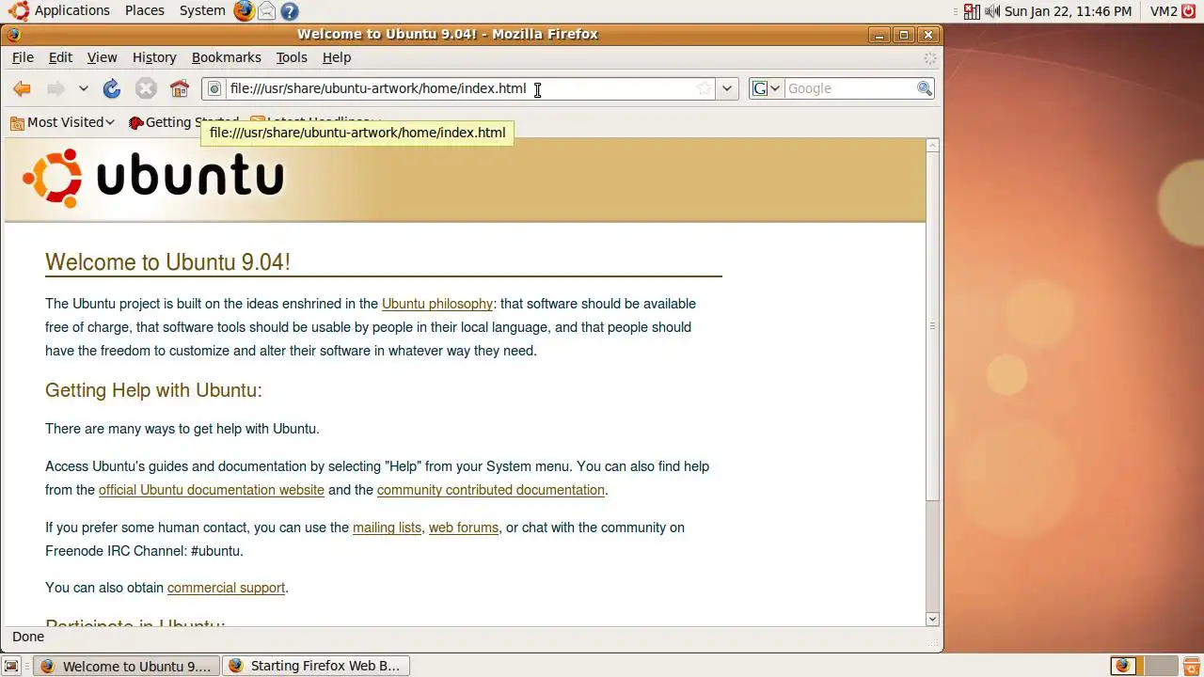
Task: Click the page scrollbar up arrow
Action: click(933, 146)
